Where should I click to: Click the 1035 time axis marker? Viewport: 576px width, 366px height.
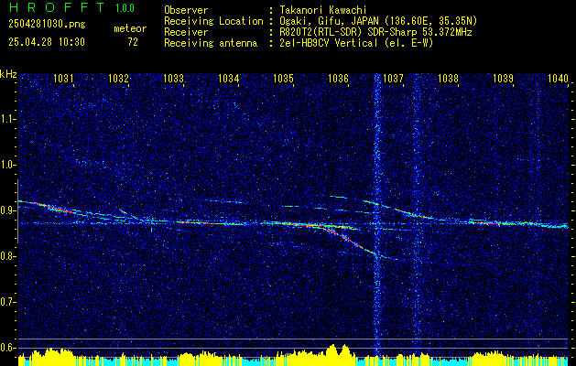(283, 78)
